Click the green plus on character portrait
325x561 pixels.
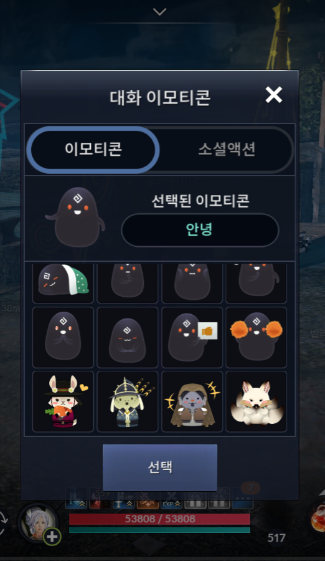(x=52, y=536)
